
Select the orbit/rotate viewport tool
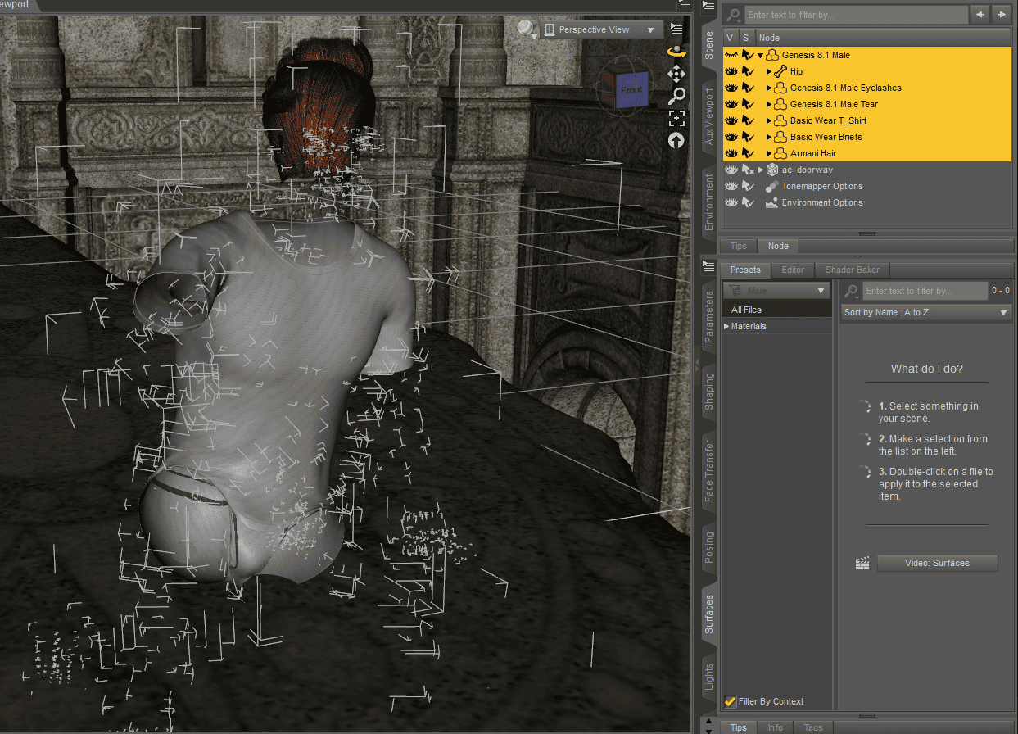coord(676,51)
